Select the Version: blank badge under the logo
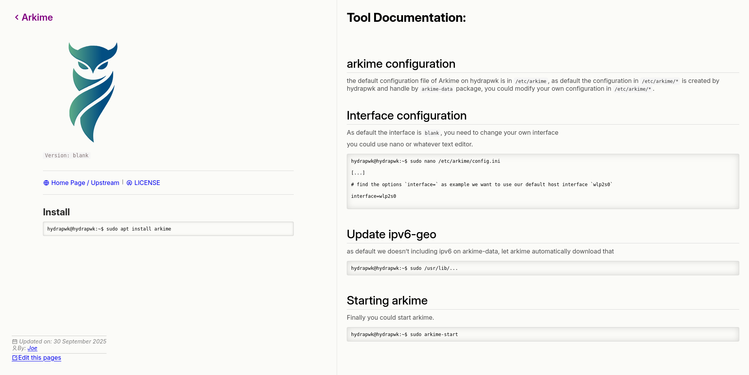Viewport: 749px width, 375px height. [66, 155]
